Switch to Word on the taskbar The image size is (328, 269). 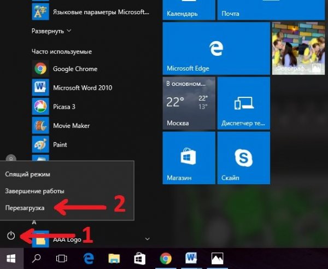pyautogui.click(x=191, y=258)
